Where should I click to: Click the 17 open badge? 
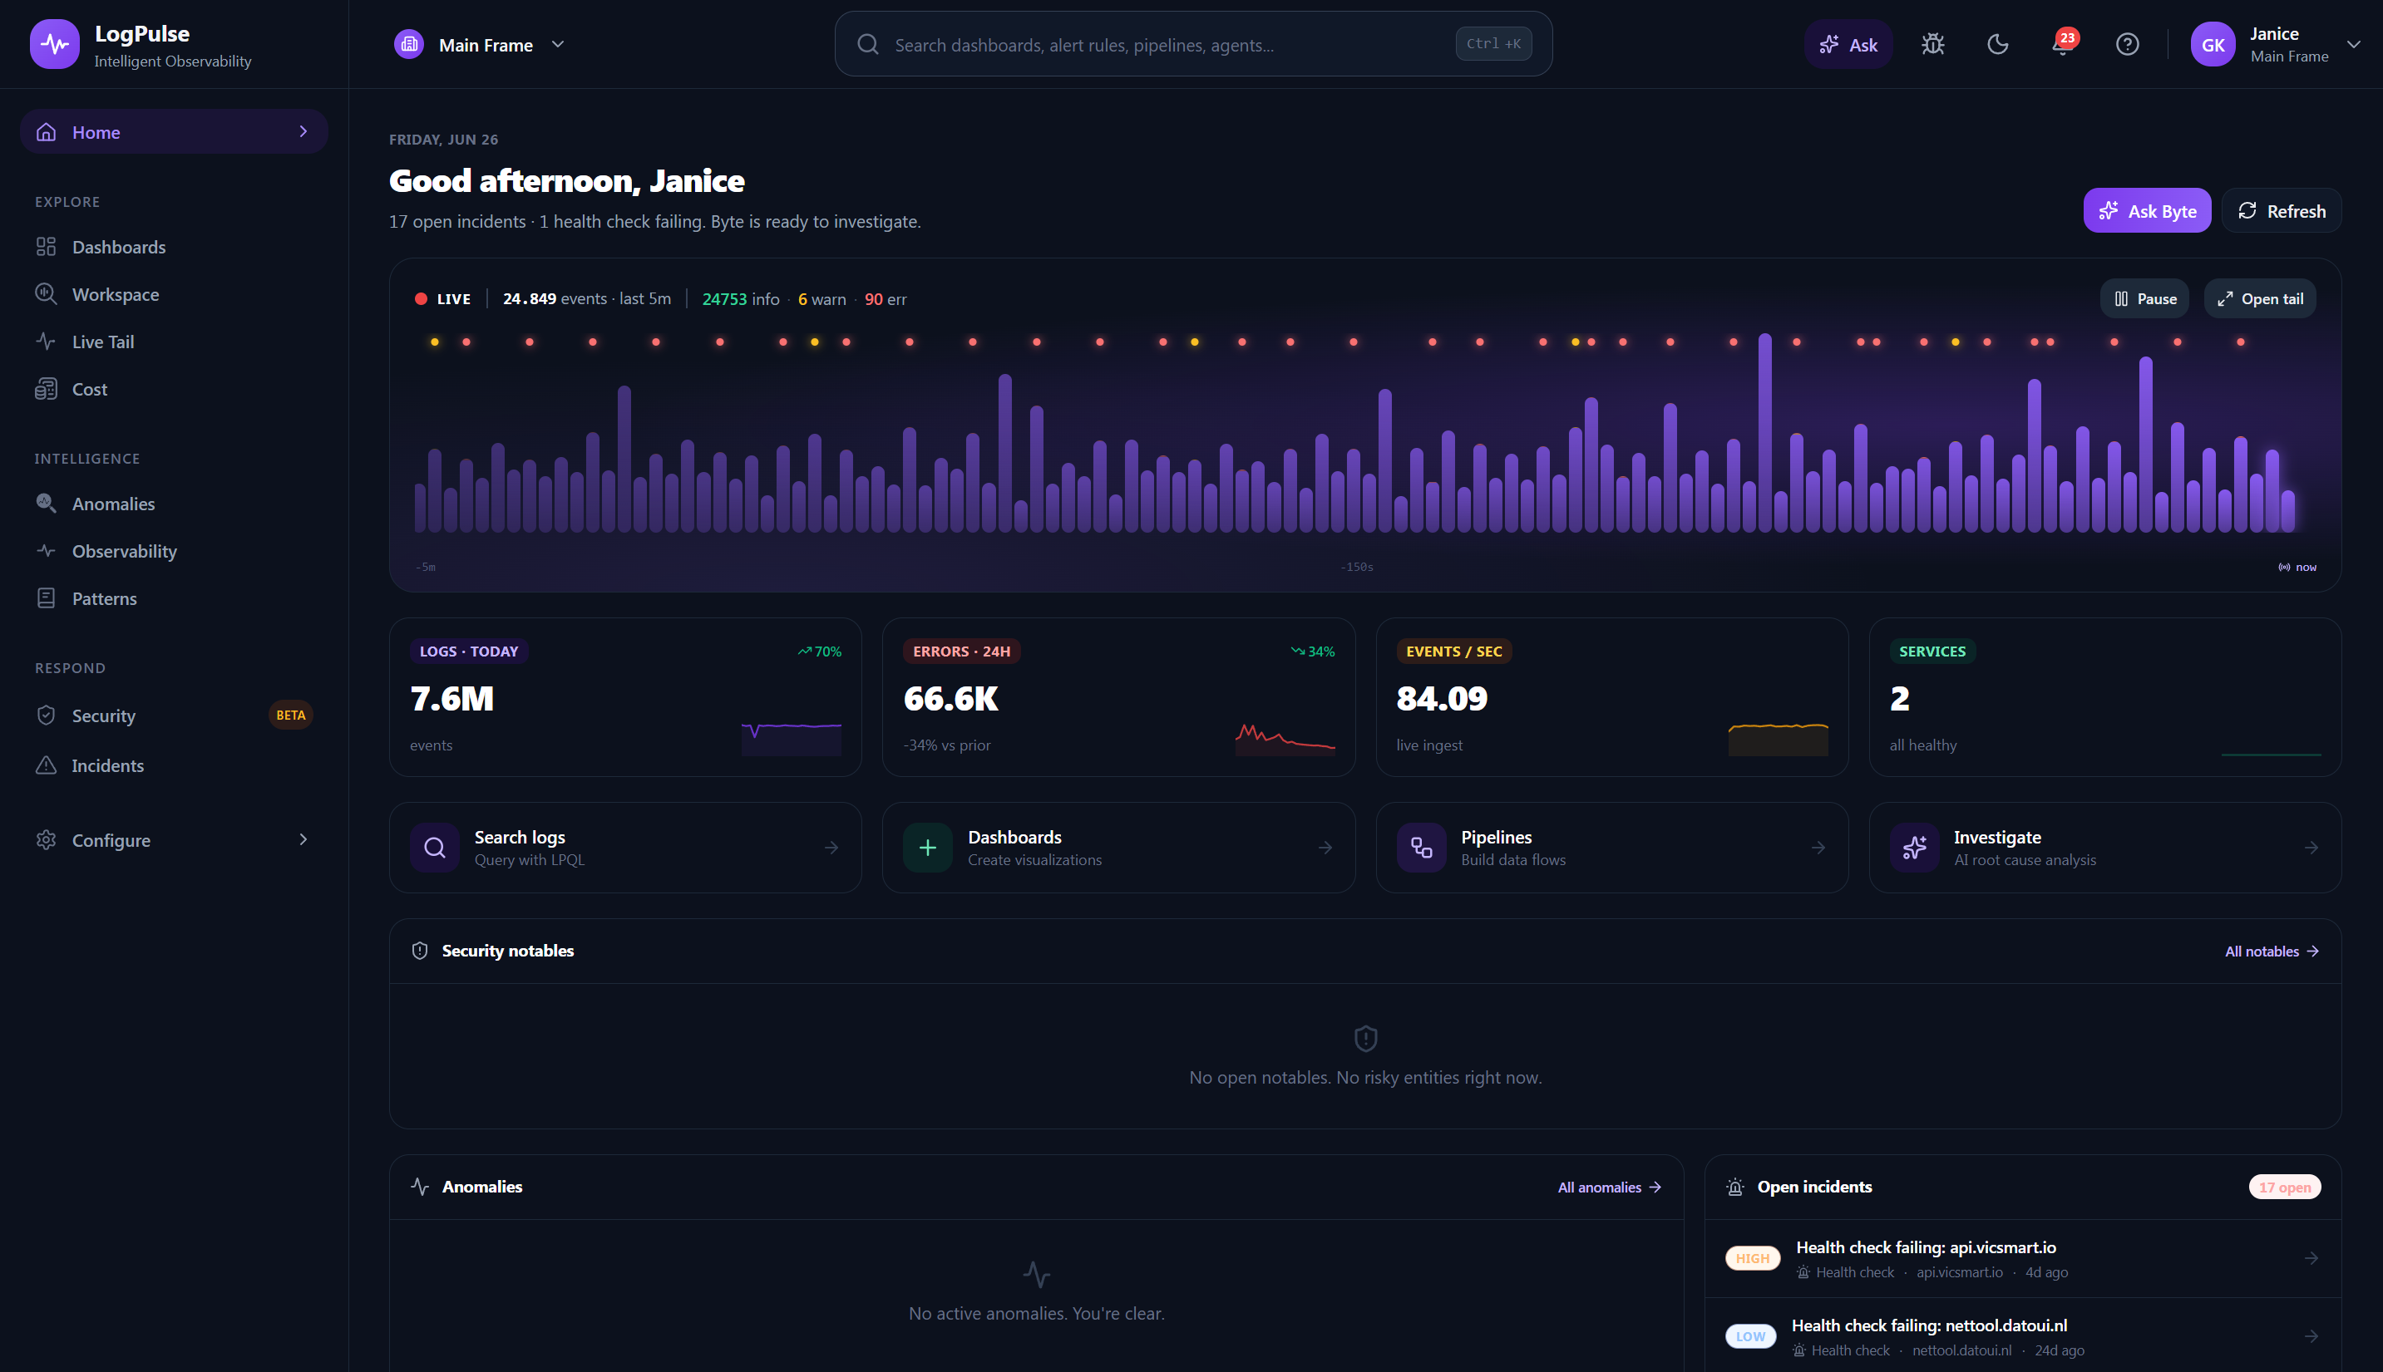click(x=2285, y=1188)
